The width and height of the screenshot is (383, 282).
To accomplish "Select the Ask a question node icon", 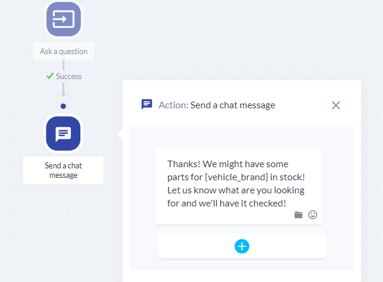I will point(64,19).
